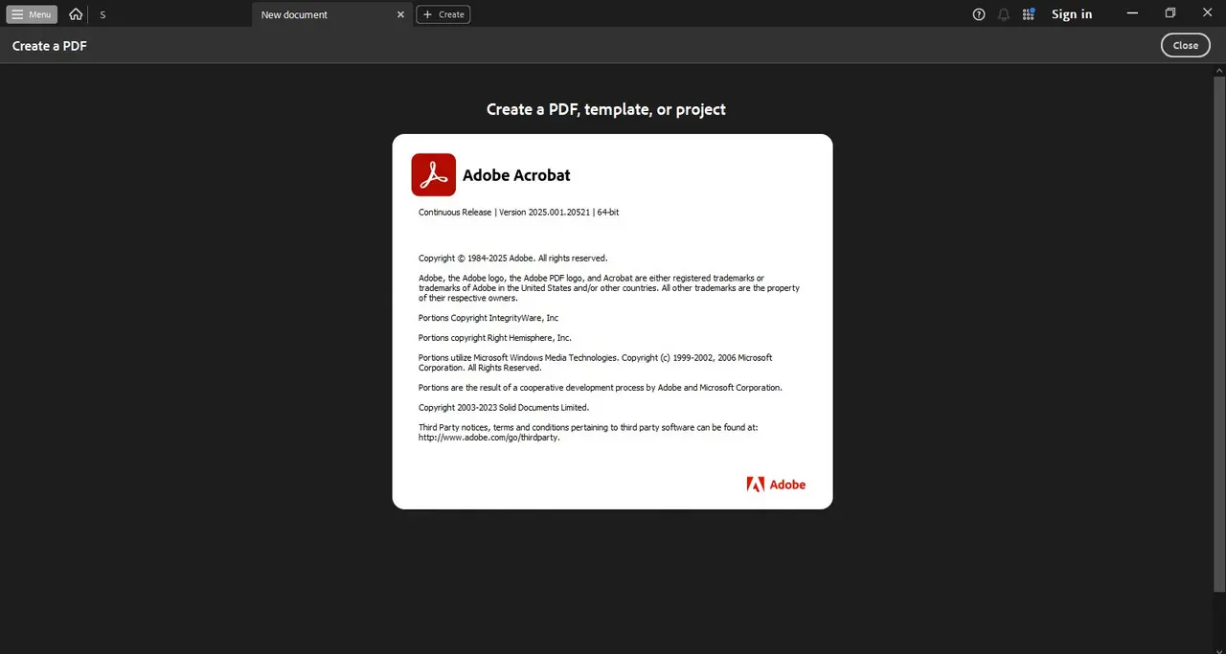Screen dimensions: 1226x654
Task: Restore down the Acrobat window
Action: (1170, 13)
